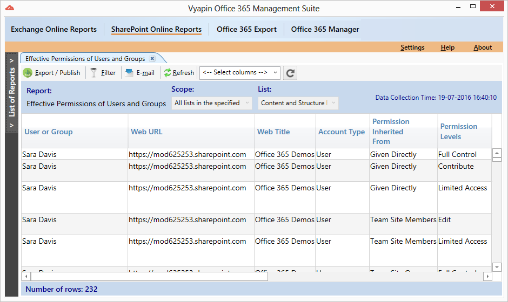
Task: Click the E-mail button label
Action: click(145, 73)
